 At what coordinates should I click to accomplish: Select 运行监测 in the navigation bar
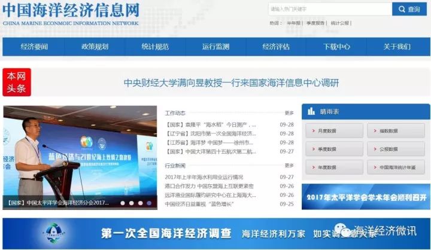(215, 47)
